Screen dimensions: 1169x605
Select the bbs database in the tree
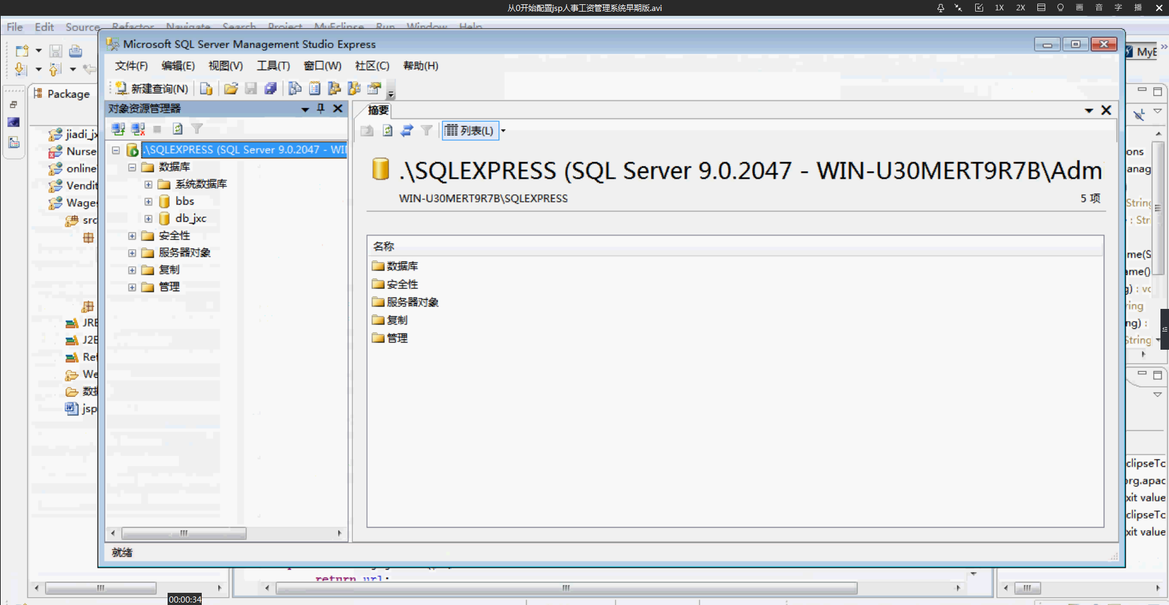point(185,201)
